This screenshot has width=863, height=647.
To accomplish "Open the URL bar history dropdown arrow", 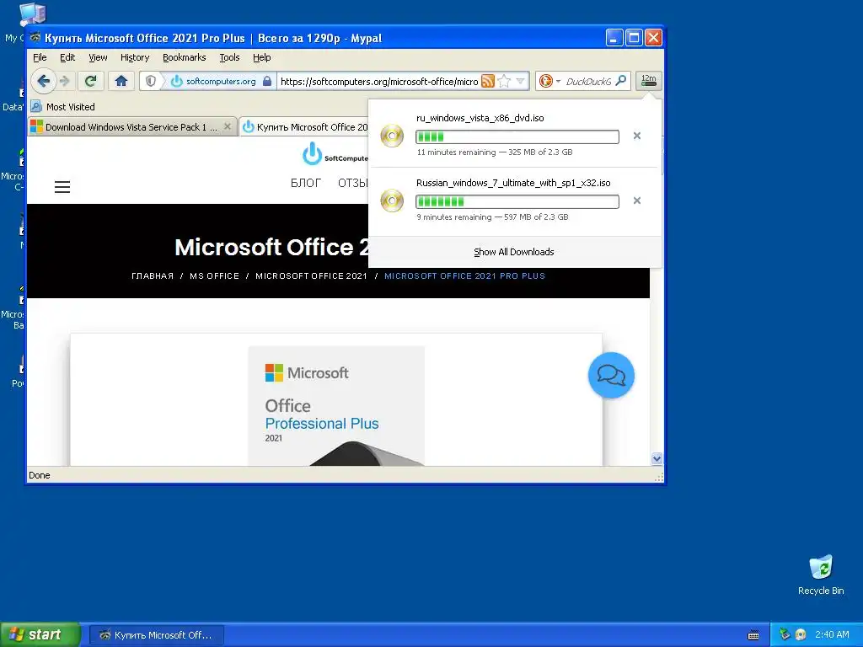I will point(521,82).
